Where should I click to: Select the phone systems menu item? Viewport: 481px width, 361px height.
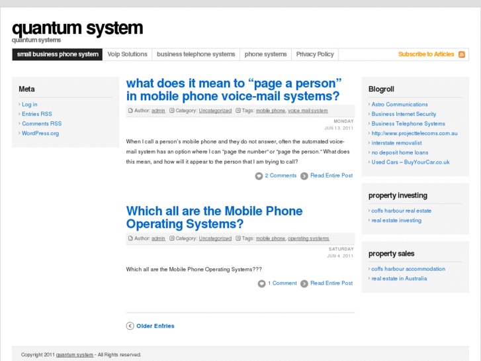[x=265, y=54]
